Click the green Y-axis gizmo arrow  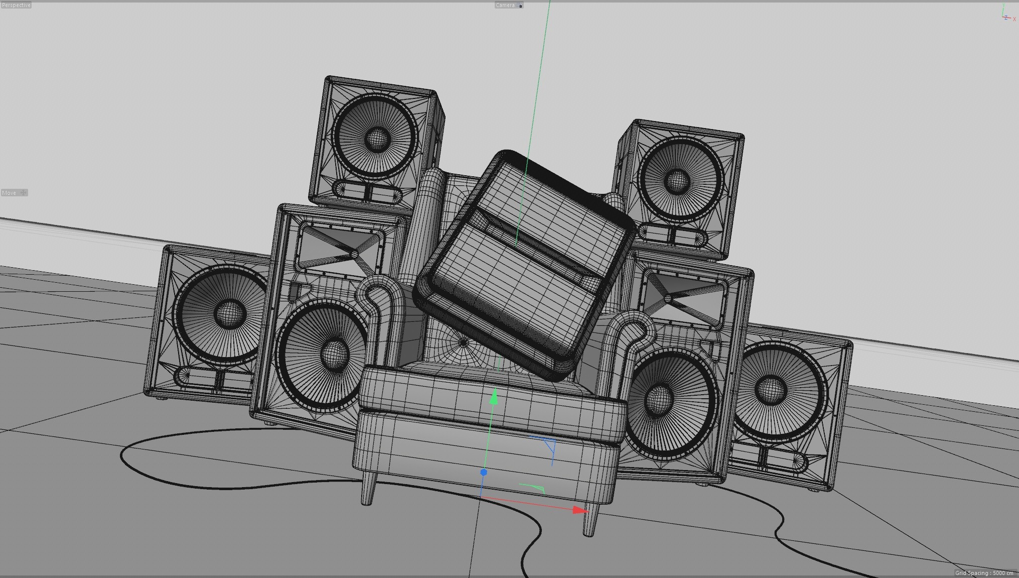[494, 398]
